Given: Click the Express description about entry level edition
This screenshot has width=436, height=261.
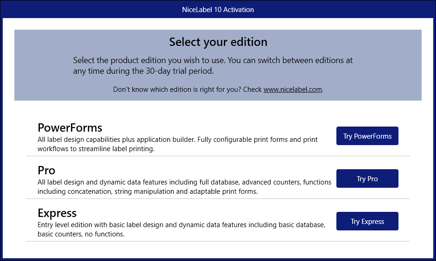Looking at the screenshot, I should [x=181, y=229].
